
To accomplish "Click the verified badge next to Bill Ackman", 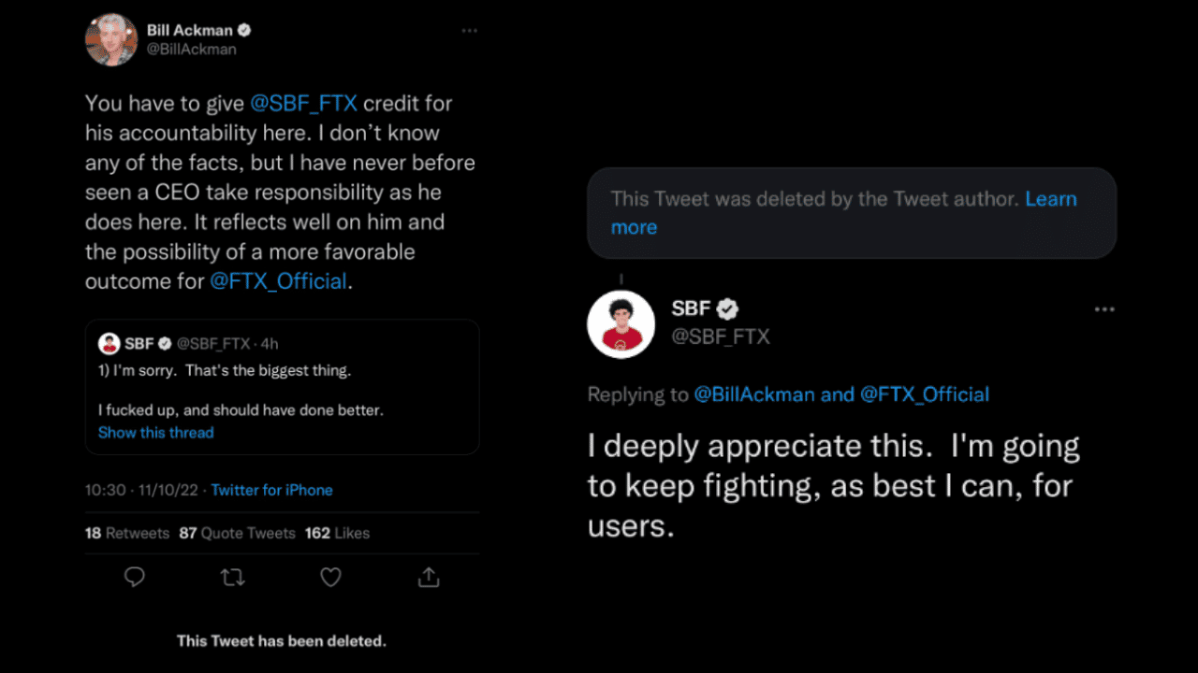I will [244, 30].
